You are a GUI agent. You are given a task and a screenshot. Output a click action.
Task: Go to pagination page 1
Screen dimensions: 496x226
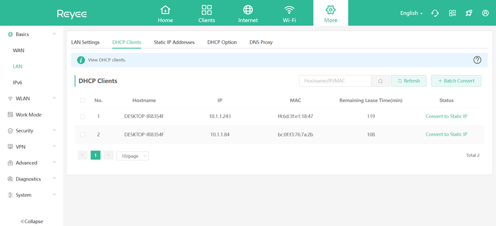tap(95, 155)
